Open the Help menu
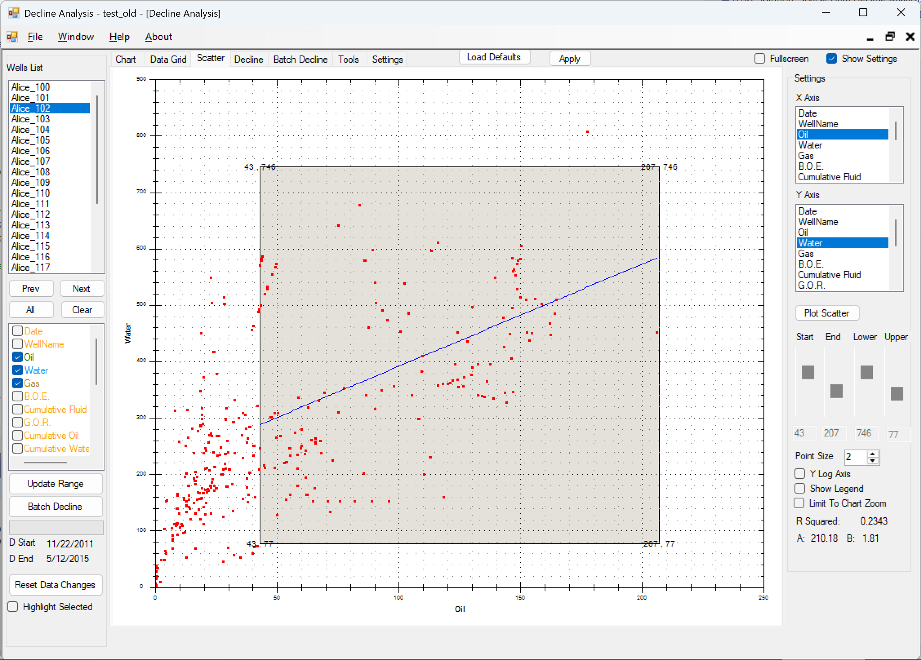This screenshot has height=660, width=921. click(119, 37)
